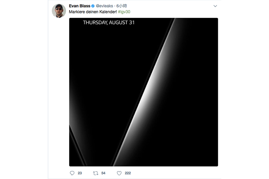This screenshot has height=179, width=269.
Task: Open the tweet options chevron menu
Action: tap(215, 6)
